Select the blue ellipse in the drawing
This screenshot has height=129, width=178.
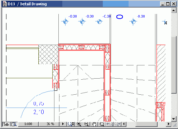coord(120,17)
